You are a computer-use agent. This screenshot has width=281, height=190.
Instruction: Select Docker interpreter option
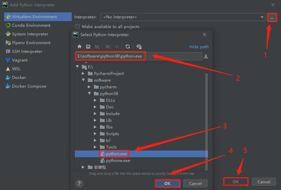click(x=38, y=77)
